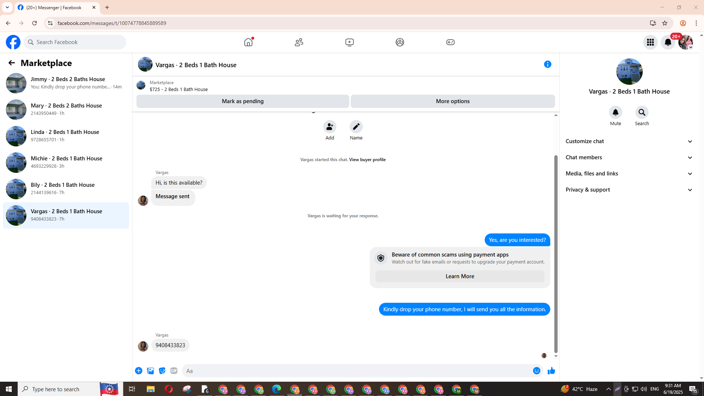Open the Jimmy 2 Beds 2 Baths chat
704x396 pixels.
pos(66,83)
